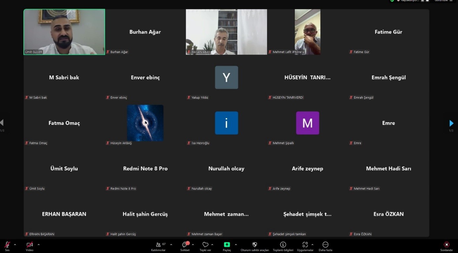The height and width of the screenshot is (253, 458).
Task: Open audio options arrow beside Ses
Action: click(15, 245)
